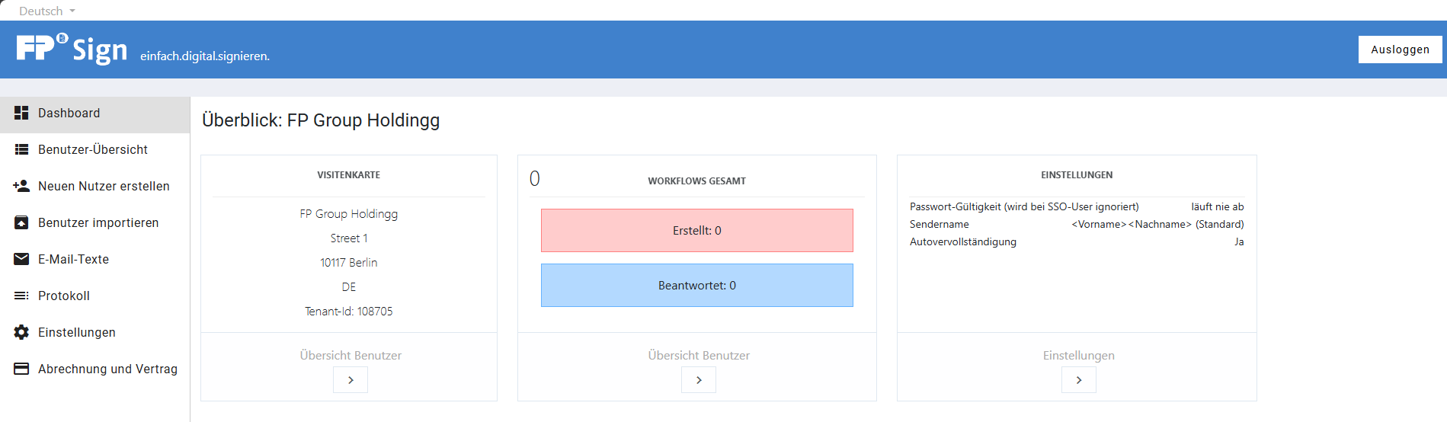Open the Deutsch language dropdown
Viewport: 1447px width, 422px height.
(47, 11)
